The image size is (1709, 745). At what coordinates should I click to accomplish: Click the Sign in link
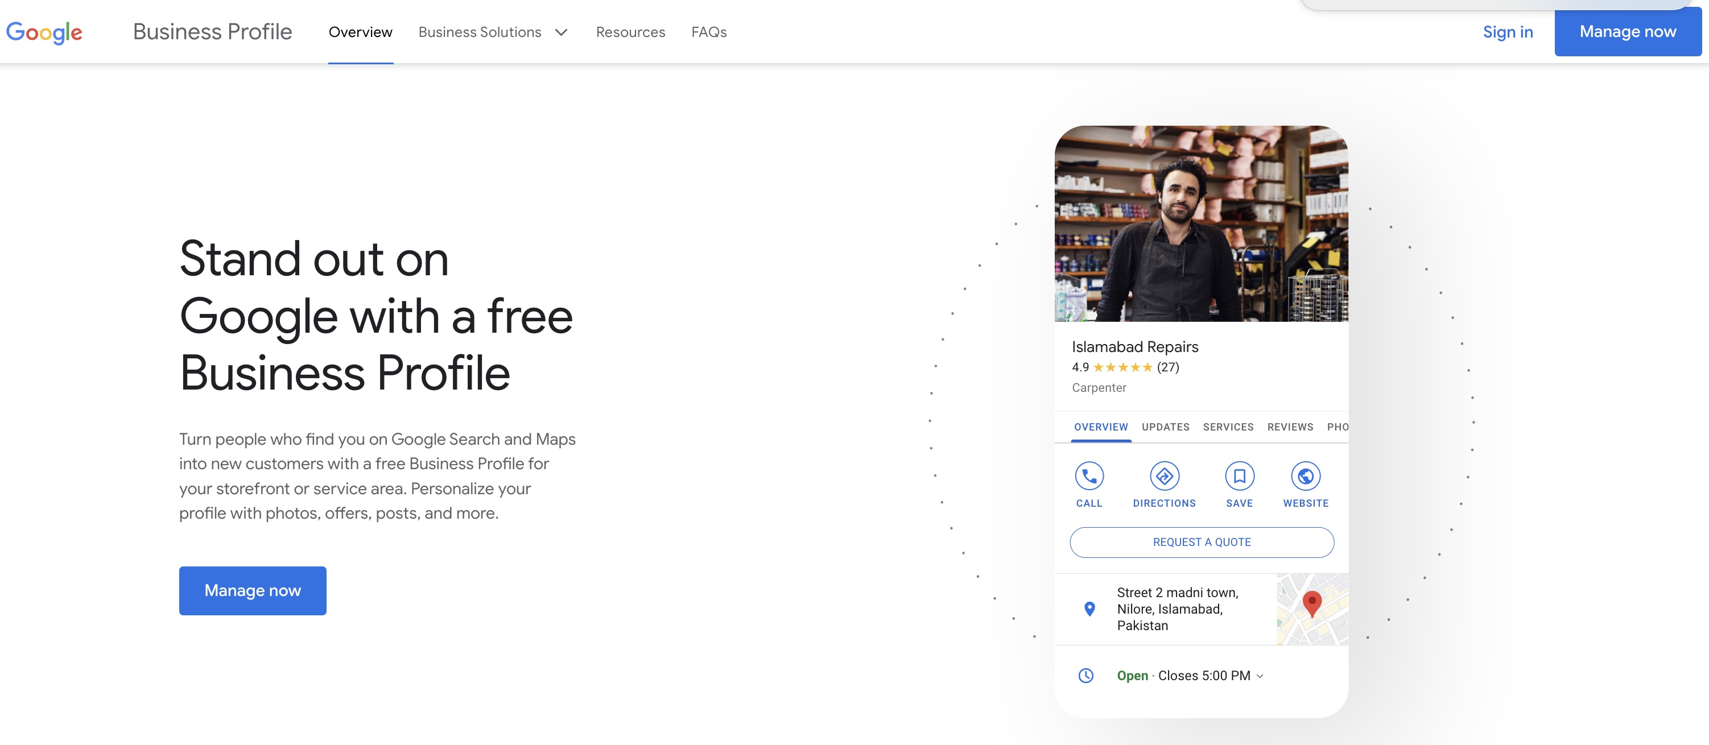1507,32
